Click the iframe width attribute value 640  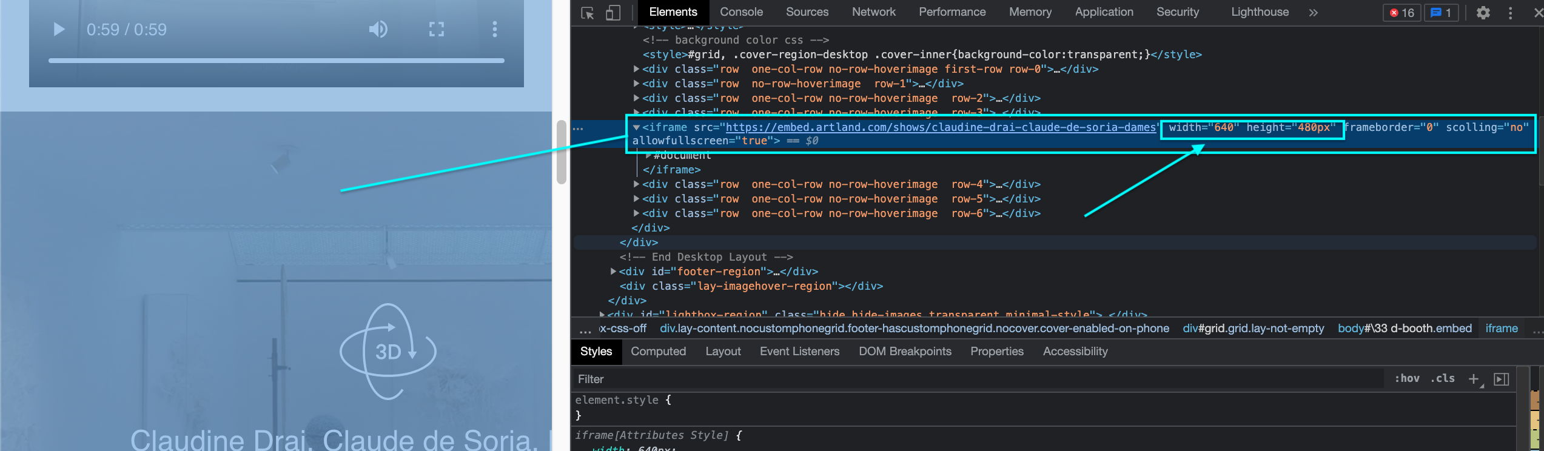click(1224, 127)
